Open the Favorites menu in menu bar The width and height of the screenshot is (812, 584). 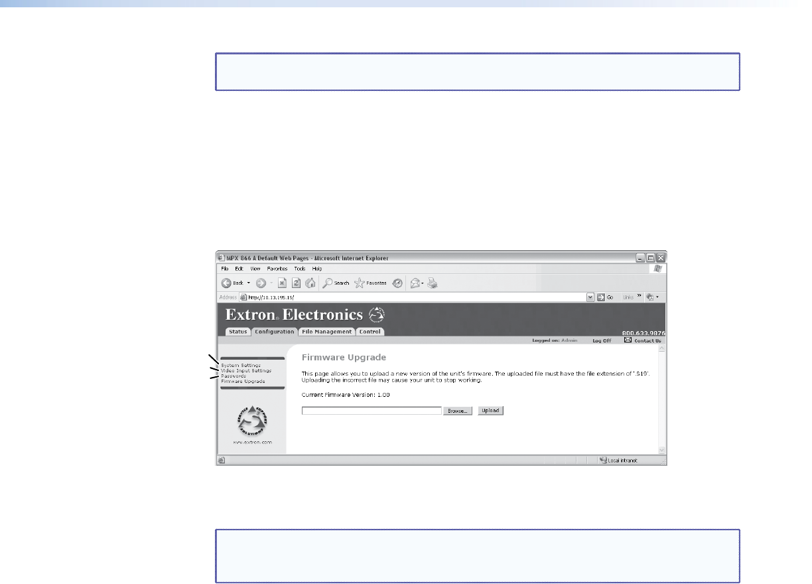tap(277, 269)
